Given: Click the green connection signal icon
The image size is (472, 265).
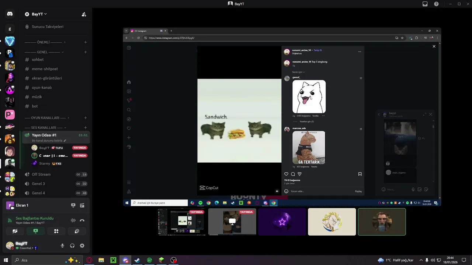Looking at the screenshot, I should [x=10, y=220].
